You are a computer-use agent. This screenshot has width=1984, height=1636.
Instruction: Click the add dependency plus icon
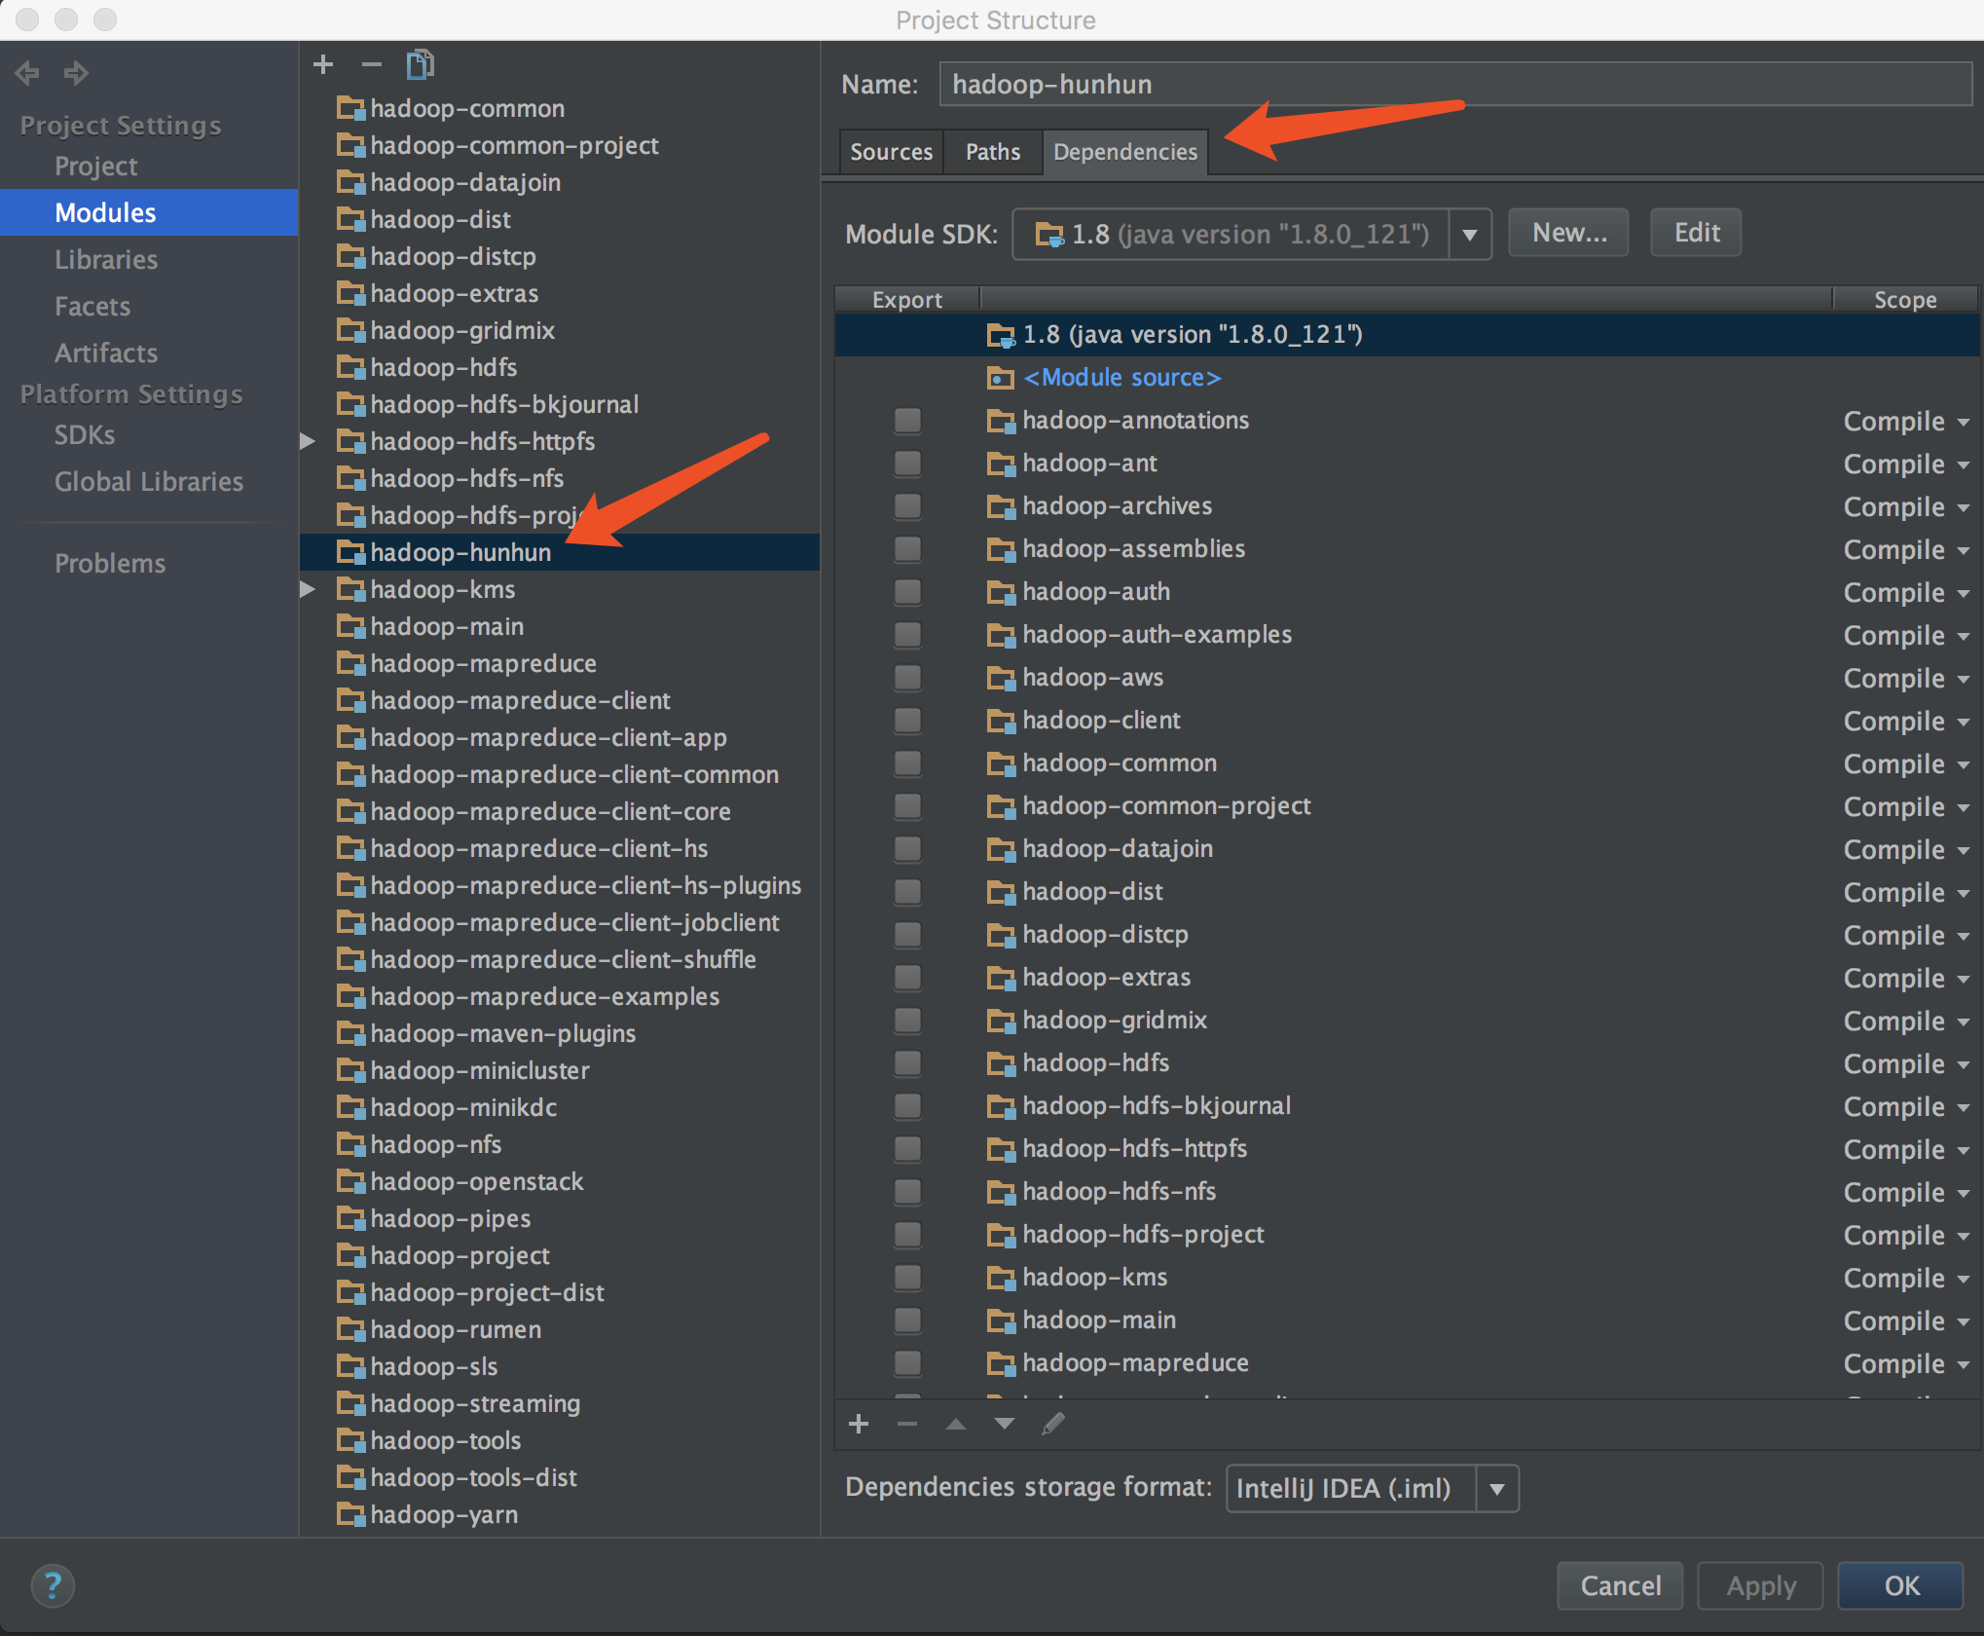[859, 1424]
